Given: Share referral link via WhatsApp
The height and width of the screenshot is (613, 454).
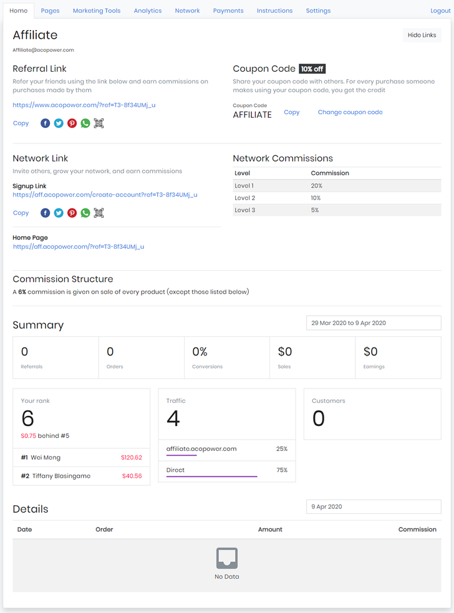Looking at the screenshot, I should click(x=85, y=123).
